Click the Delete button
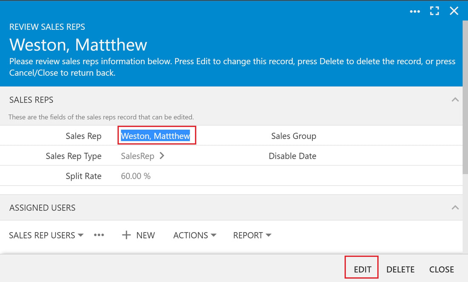The height and width of the screenshot is (282, 468). (x=400, y=270)
